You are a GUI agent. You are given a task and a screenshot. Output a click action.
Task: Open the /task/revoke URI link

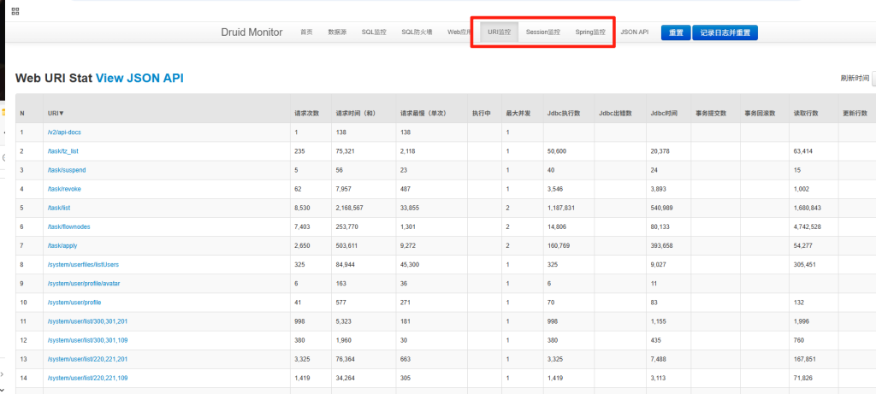click(67, 189)
